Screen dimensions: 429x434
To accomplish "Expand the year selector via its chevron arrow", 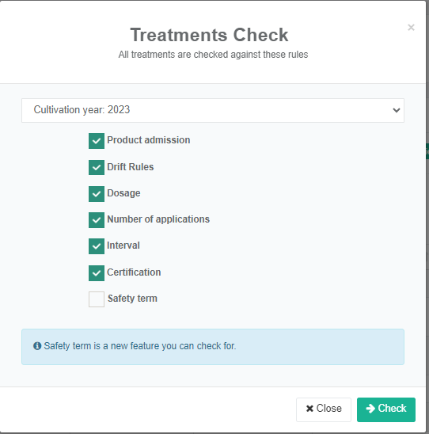I will point(397,110).
